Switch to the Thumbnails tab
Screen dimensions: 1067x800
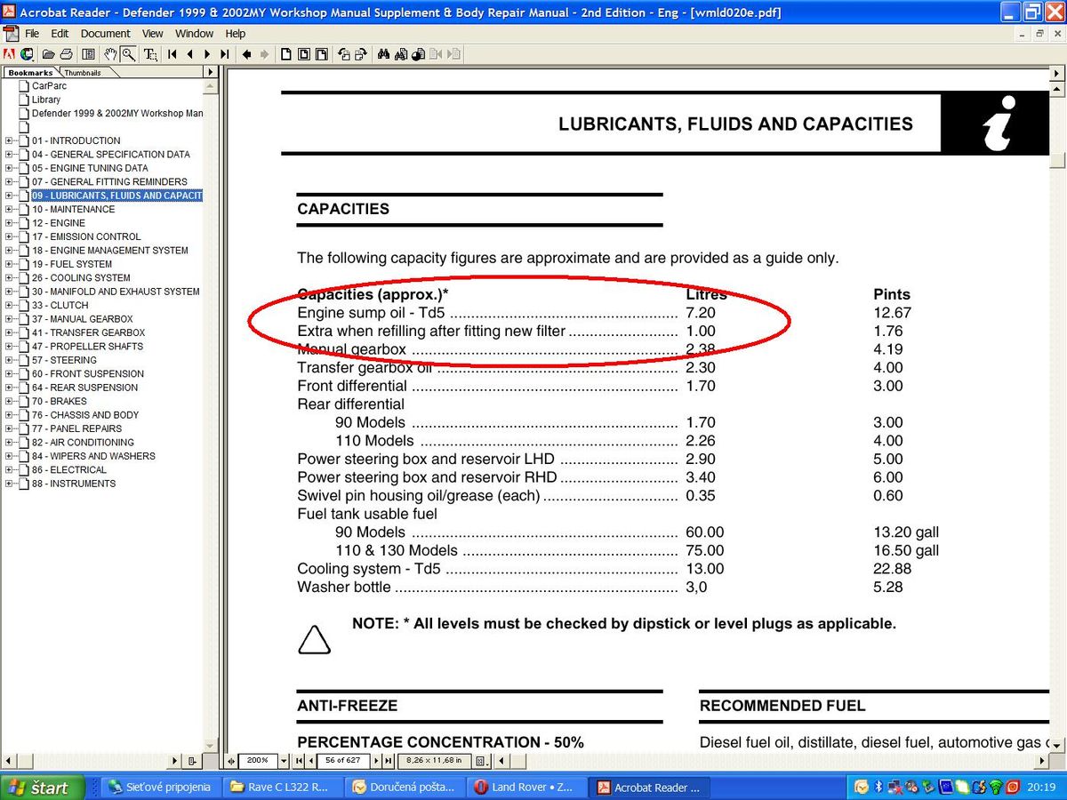pos(83,73)
